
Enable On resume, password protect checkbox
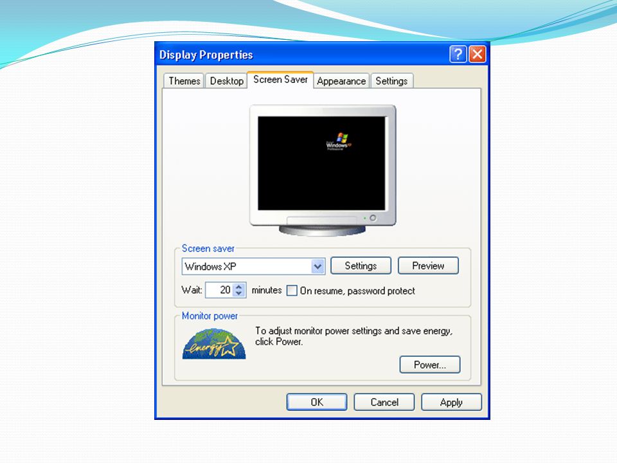pos(292,291)
